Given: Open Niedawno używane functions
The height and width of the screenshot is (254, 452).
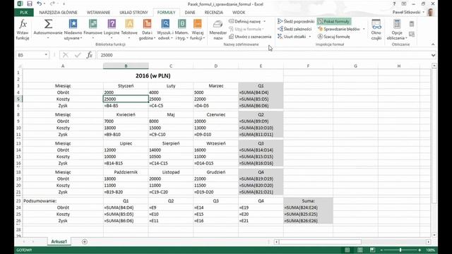Looking at the screenshot, I should pyautogui.click(x=73, y=29).
